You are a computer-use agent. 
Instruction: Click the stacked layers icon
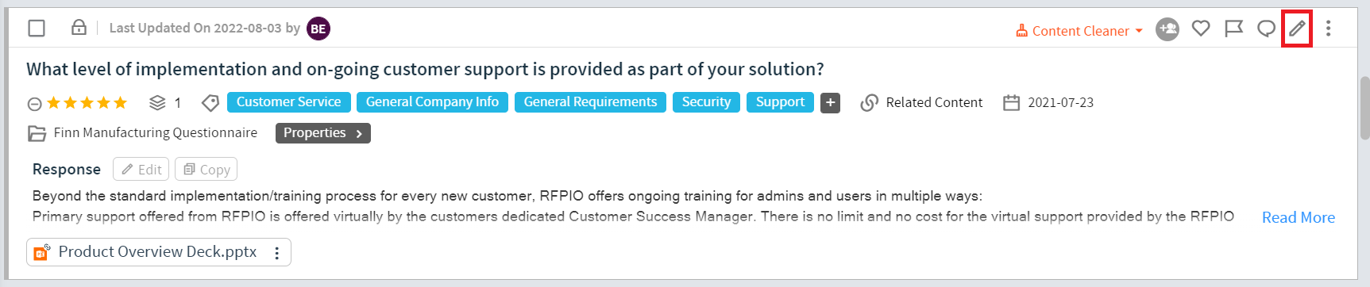(x=157, y=103)
